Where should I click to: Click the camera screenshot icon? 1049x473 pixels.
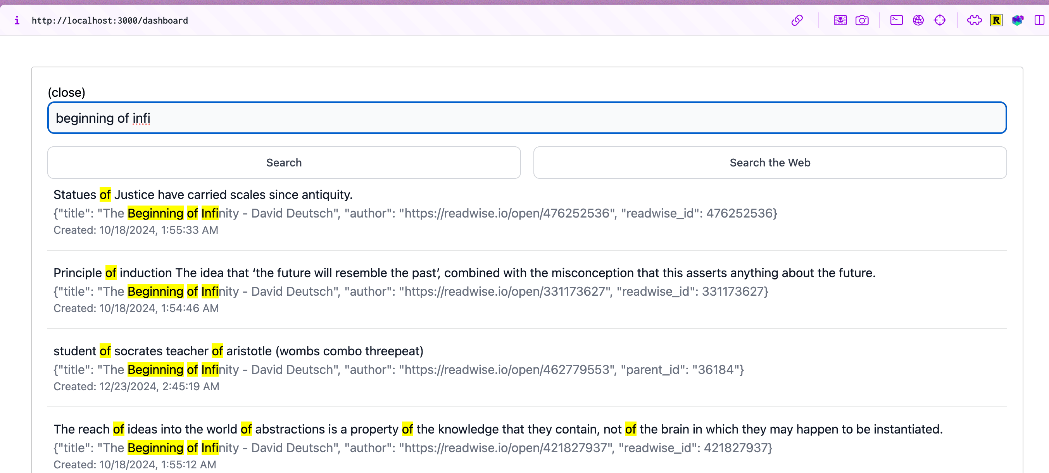pyautogui.click(x=862, y=20)
